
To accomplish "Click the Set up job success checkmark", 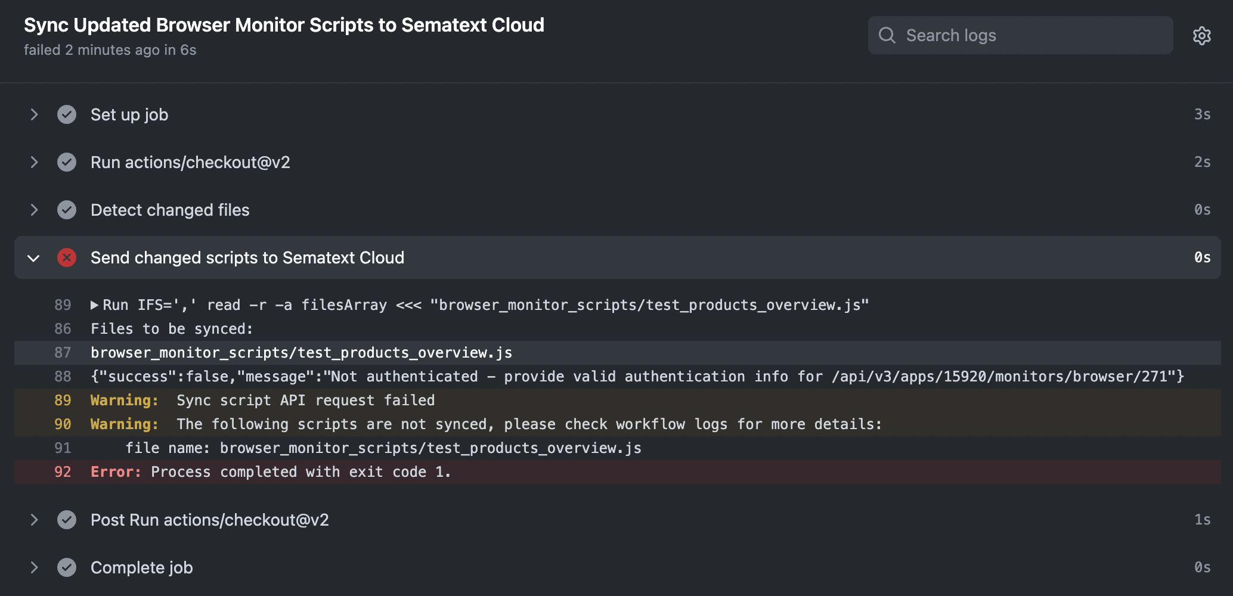I will coord(67,114).
